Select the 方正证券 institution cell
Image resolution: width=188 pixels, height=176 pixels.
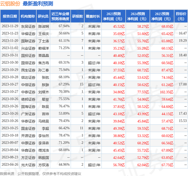click(x=28, y=158)
